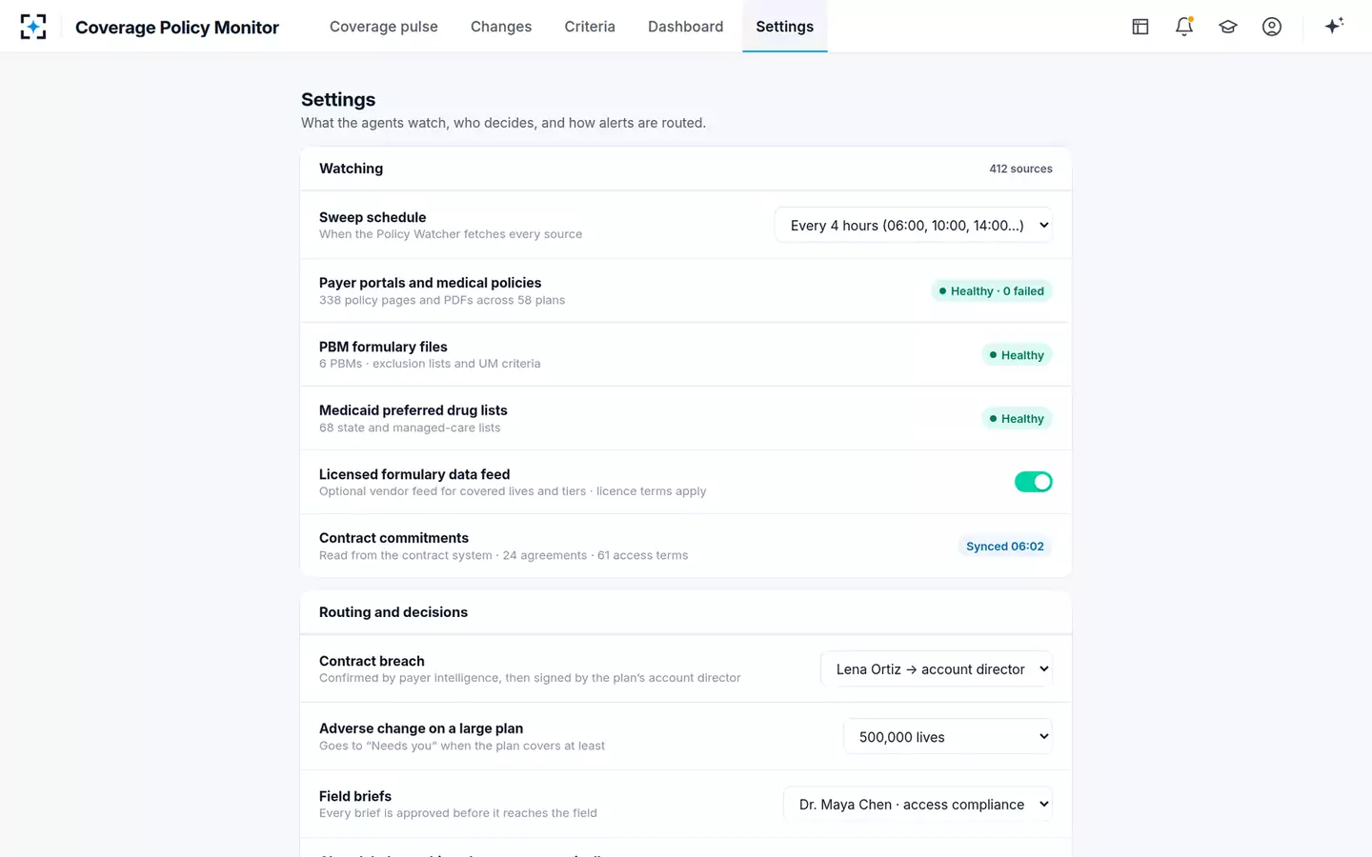1372x857 pixels.
Task: Open the Sweep schedule dropdown
Action: pos(914,226)
